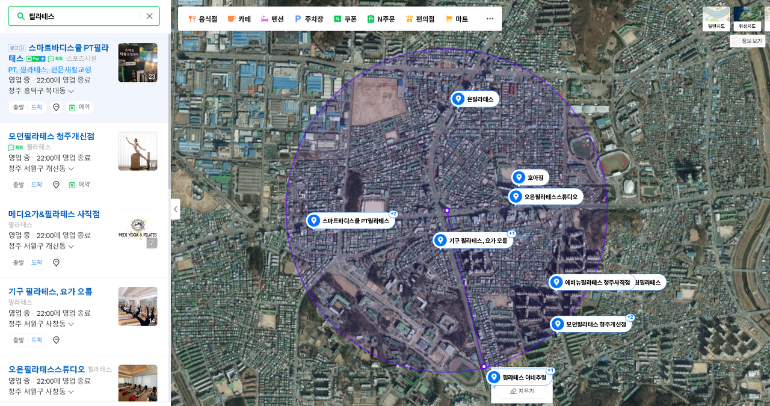Open 스마트바디스쿨 PT필라테스 listing title
The width and height of the screenshot is (770, 406).
[x=58, y=53]
